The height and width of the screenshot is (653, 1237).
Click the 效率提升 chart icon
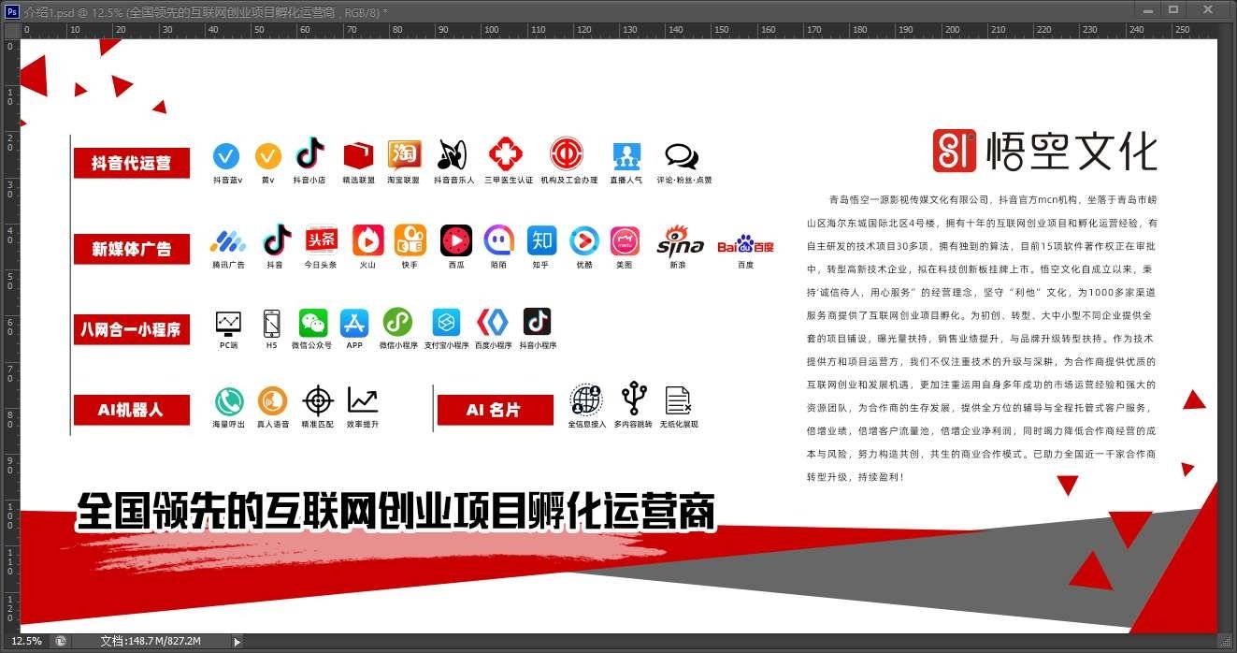pyautogui.click(x=363, y=400)
